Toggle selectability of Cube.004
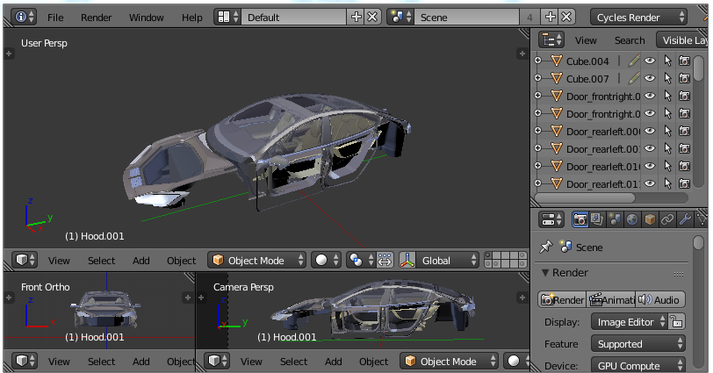The height and width of the screenshot is (373, 713). pos(667,61)
